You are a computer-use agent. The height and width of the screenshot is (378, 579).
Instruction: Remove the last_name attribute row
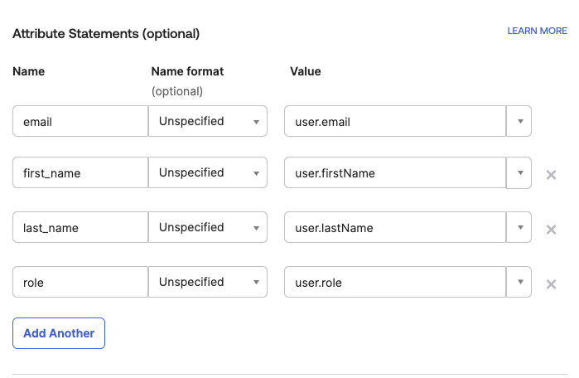pyautogui.click(x=551, y=230)
